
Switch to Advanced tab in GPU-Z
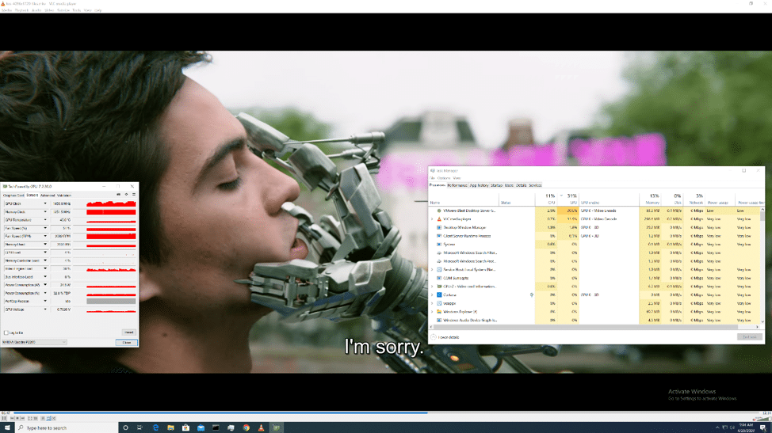click(48, 195)
